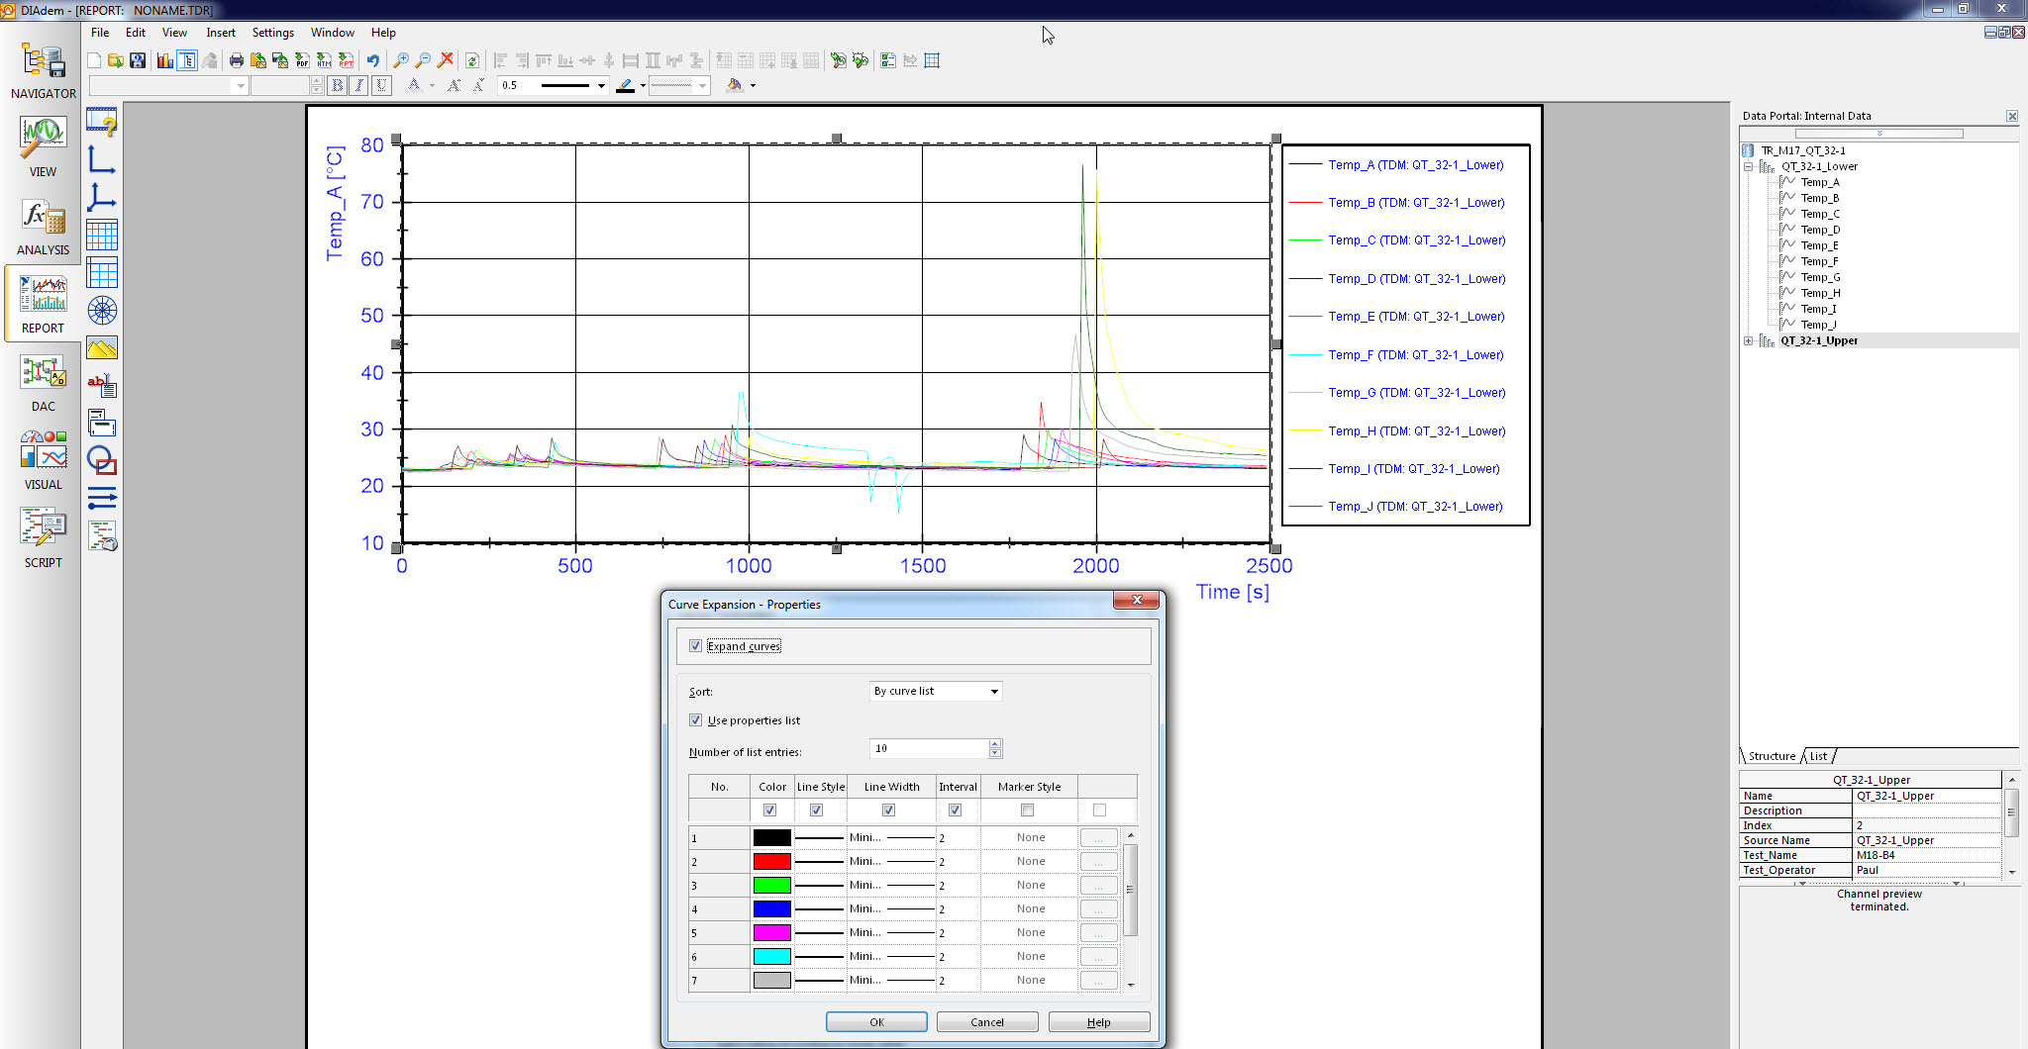The width and height of the screenshot is (2028, 1049).
Task: Insert a text object
Action: coord(102,385)
